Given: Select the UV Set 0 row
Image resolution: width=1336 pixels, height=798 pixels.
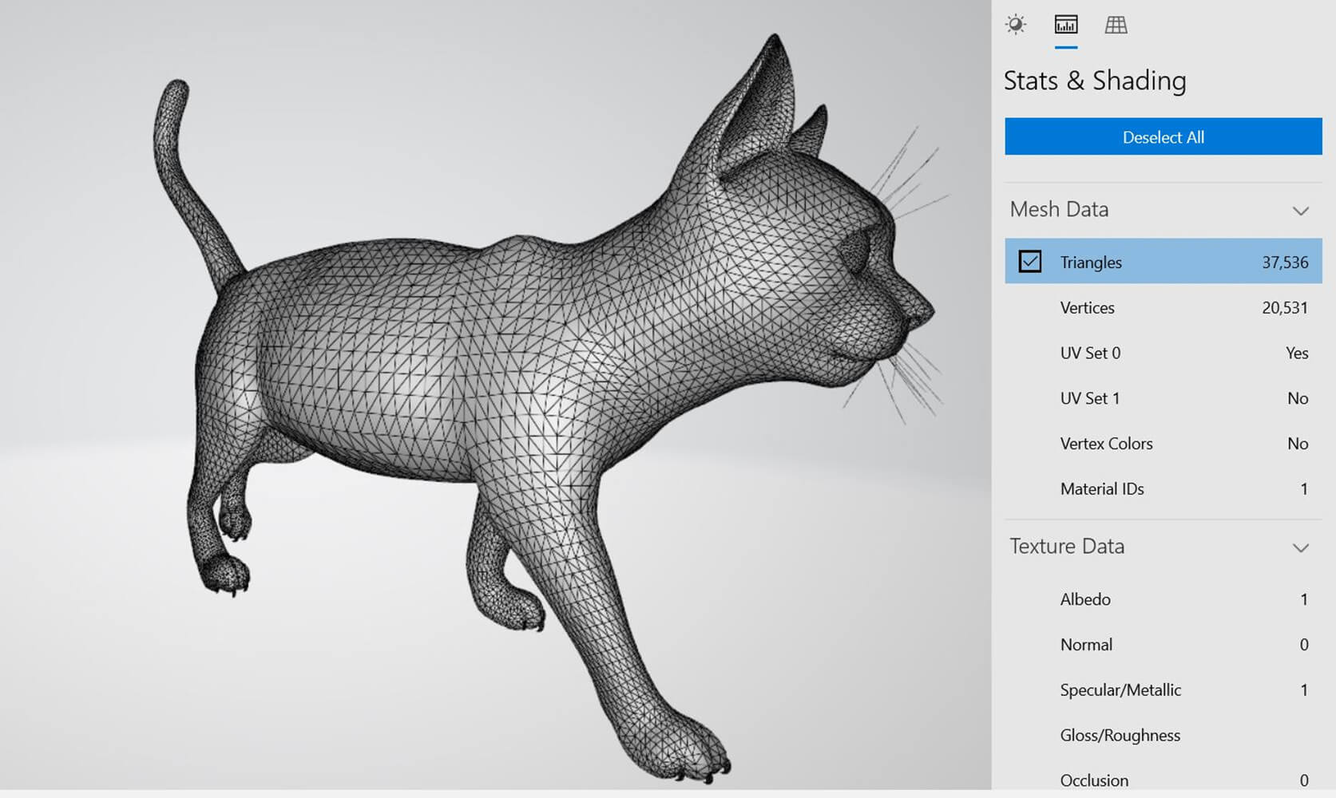Looking at the screenshot, I should point(1163,353).
